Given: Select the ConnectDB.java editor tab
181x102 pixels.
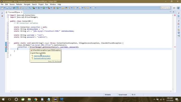Looking at the screenshot, I should tap(14, 12).
